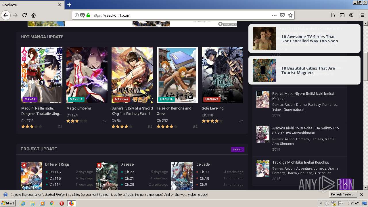
Task: Open the taskbar clock showing 8:23 AM
Action: click(x=353, y=203)
